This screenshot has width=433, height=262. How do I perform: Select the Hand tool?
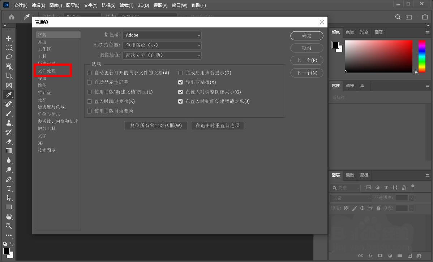9,217
